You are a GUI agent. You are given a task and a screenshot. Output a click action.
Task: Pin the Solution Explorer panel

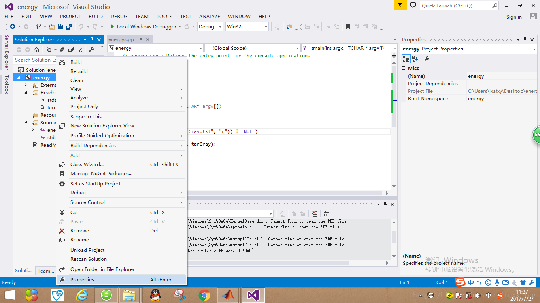click(92, 39)
